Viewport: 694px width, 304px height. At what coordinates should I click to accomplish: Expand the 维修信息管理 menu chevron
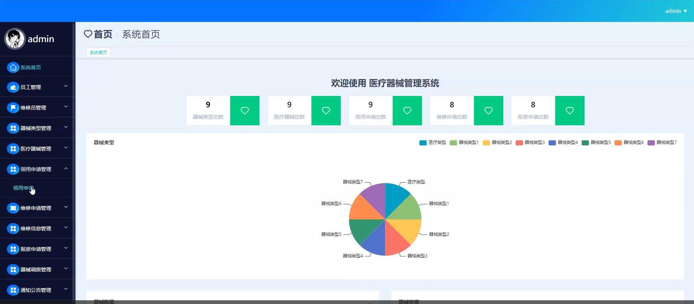(66, 227)
